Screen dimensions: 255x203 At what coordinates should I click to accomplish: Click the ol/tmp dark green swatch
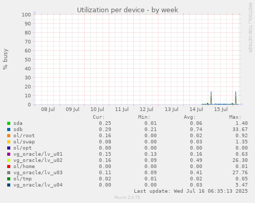pyautogui.click(x=9, y=179)
